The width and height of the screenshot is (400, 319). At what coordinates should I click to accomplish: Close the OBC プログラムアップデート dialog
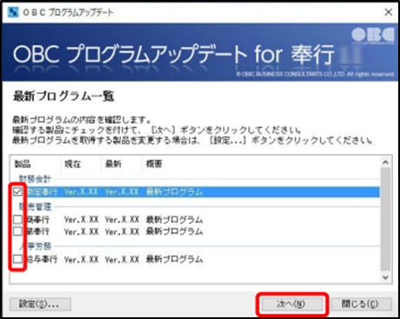pyautogui.click(x=389, y=12)
